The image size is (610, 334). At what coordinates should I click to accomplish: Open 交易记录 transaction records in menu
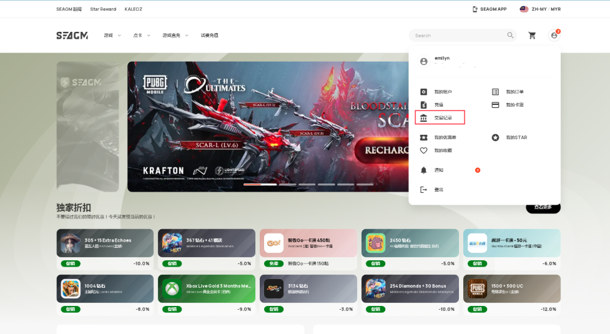click(443, 118)
